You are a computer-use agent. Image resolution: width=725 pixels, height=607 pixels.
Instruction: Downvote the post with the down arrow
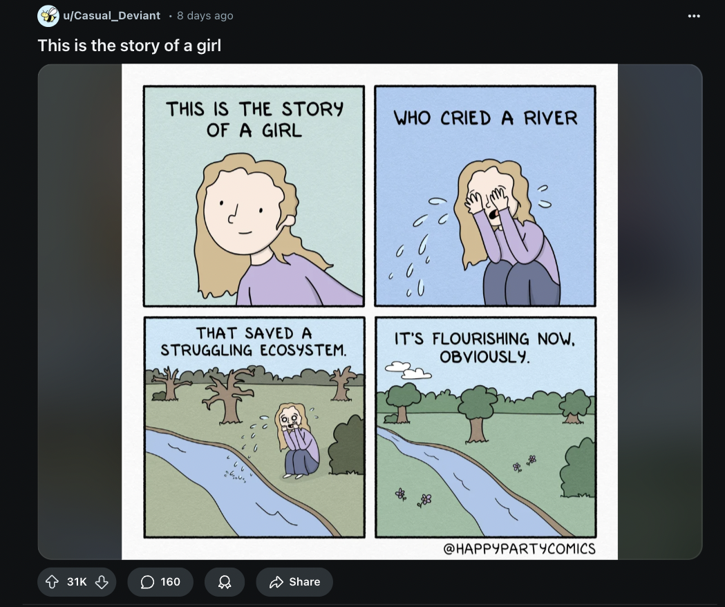(102, 581)
